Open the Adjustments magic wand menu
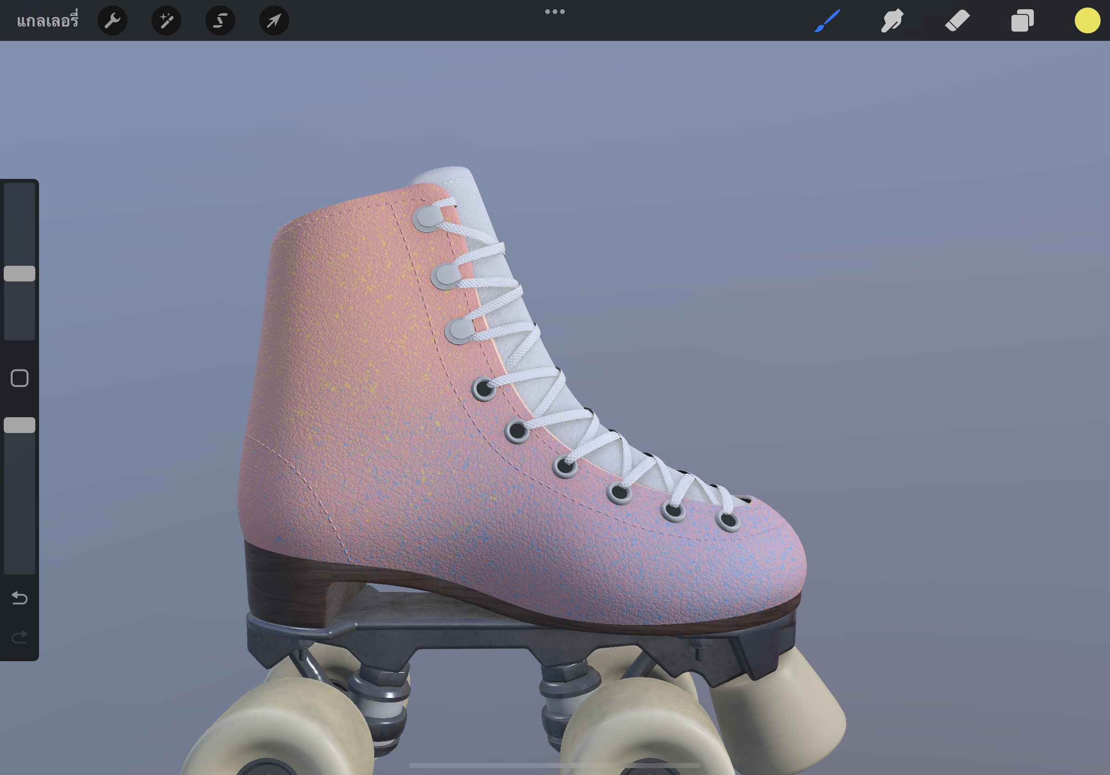Image resolution: width=1110 pixels, height=775 pixels. pos(166,21)
